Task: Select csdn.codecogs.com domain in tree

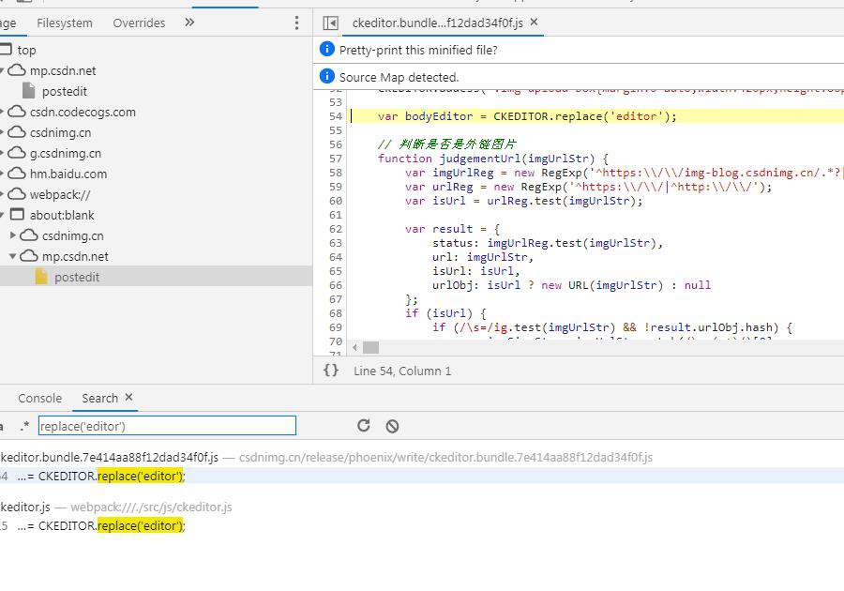Action: click(83, 112)
